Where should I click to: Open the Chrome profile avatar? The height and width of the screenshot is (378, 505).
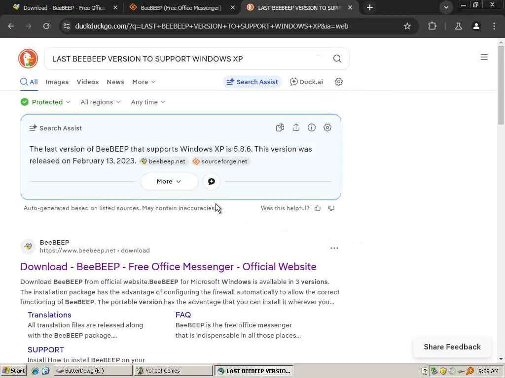tap(476, 26)
